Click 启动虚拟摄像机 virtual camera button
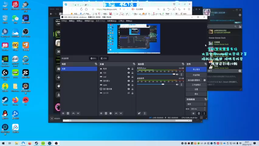Screen dimensions: 259x146 (194, 80)
